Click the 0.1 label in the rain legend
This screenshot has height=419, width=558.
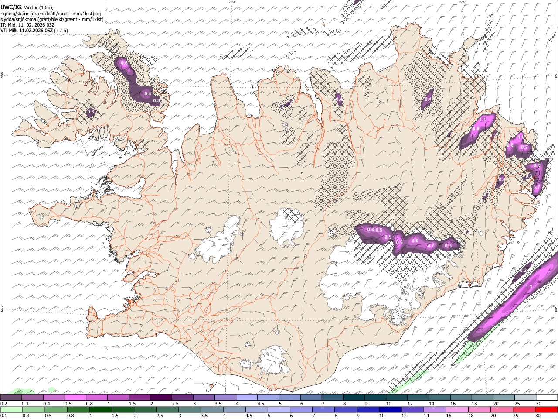click(3, 416)
